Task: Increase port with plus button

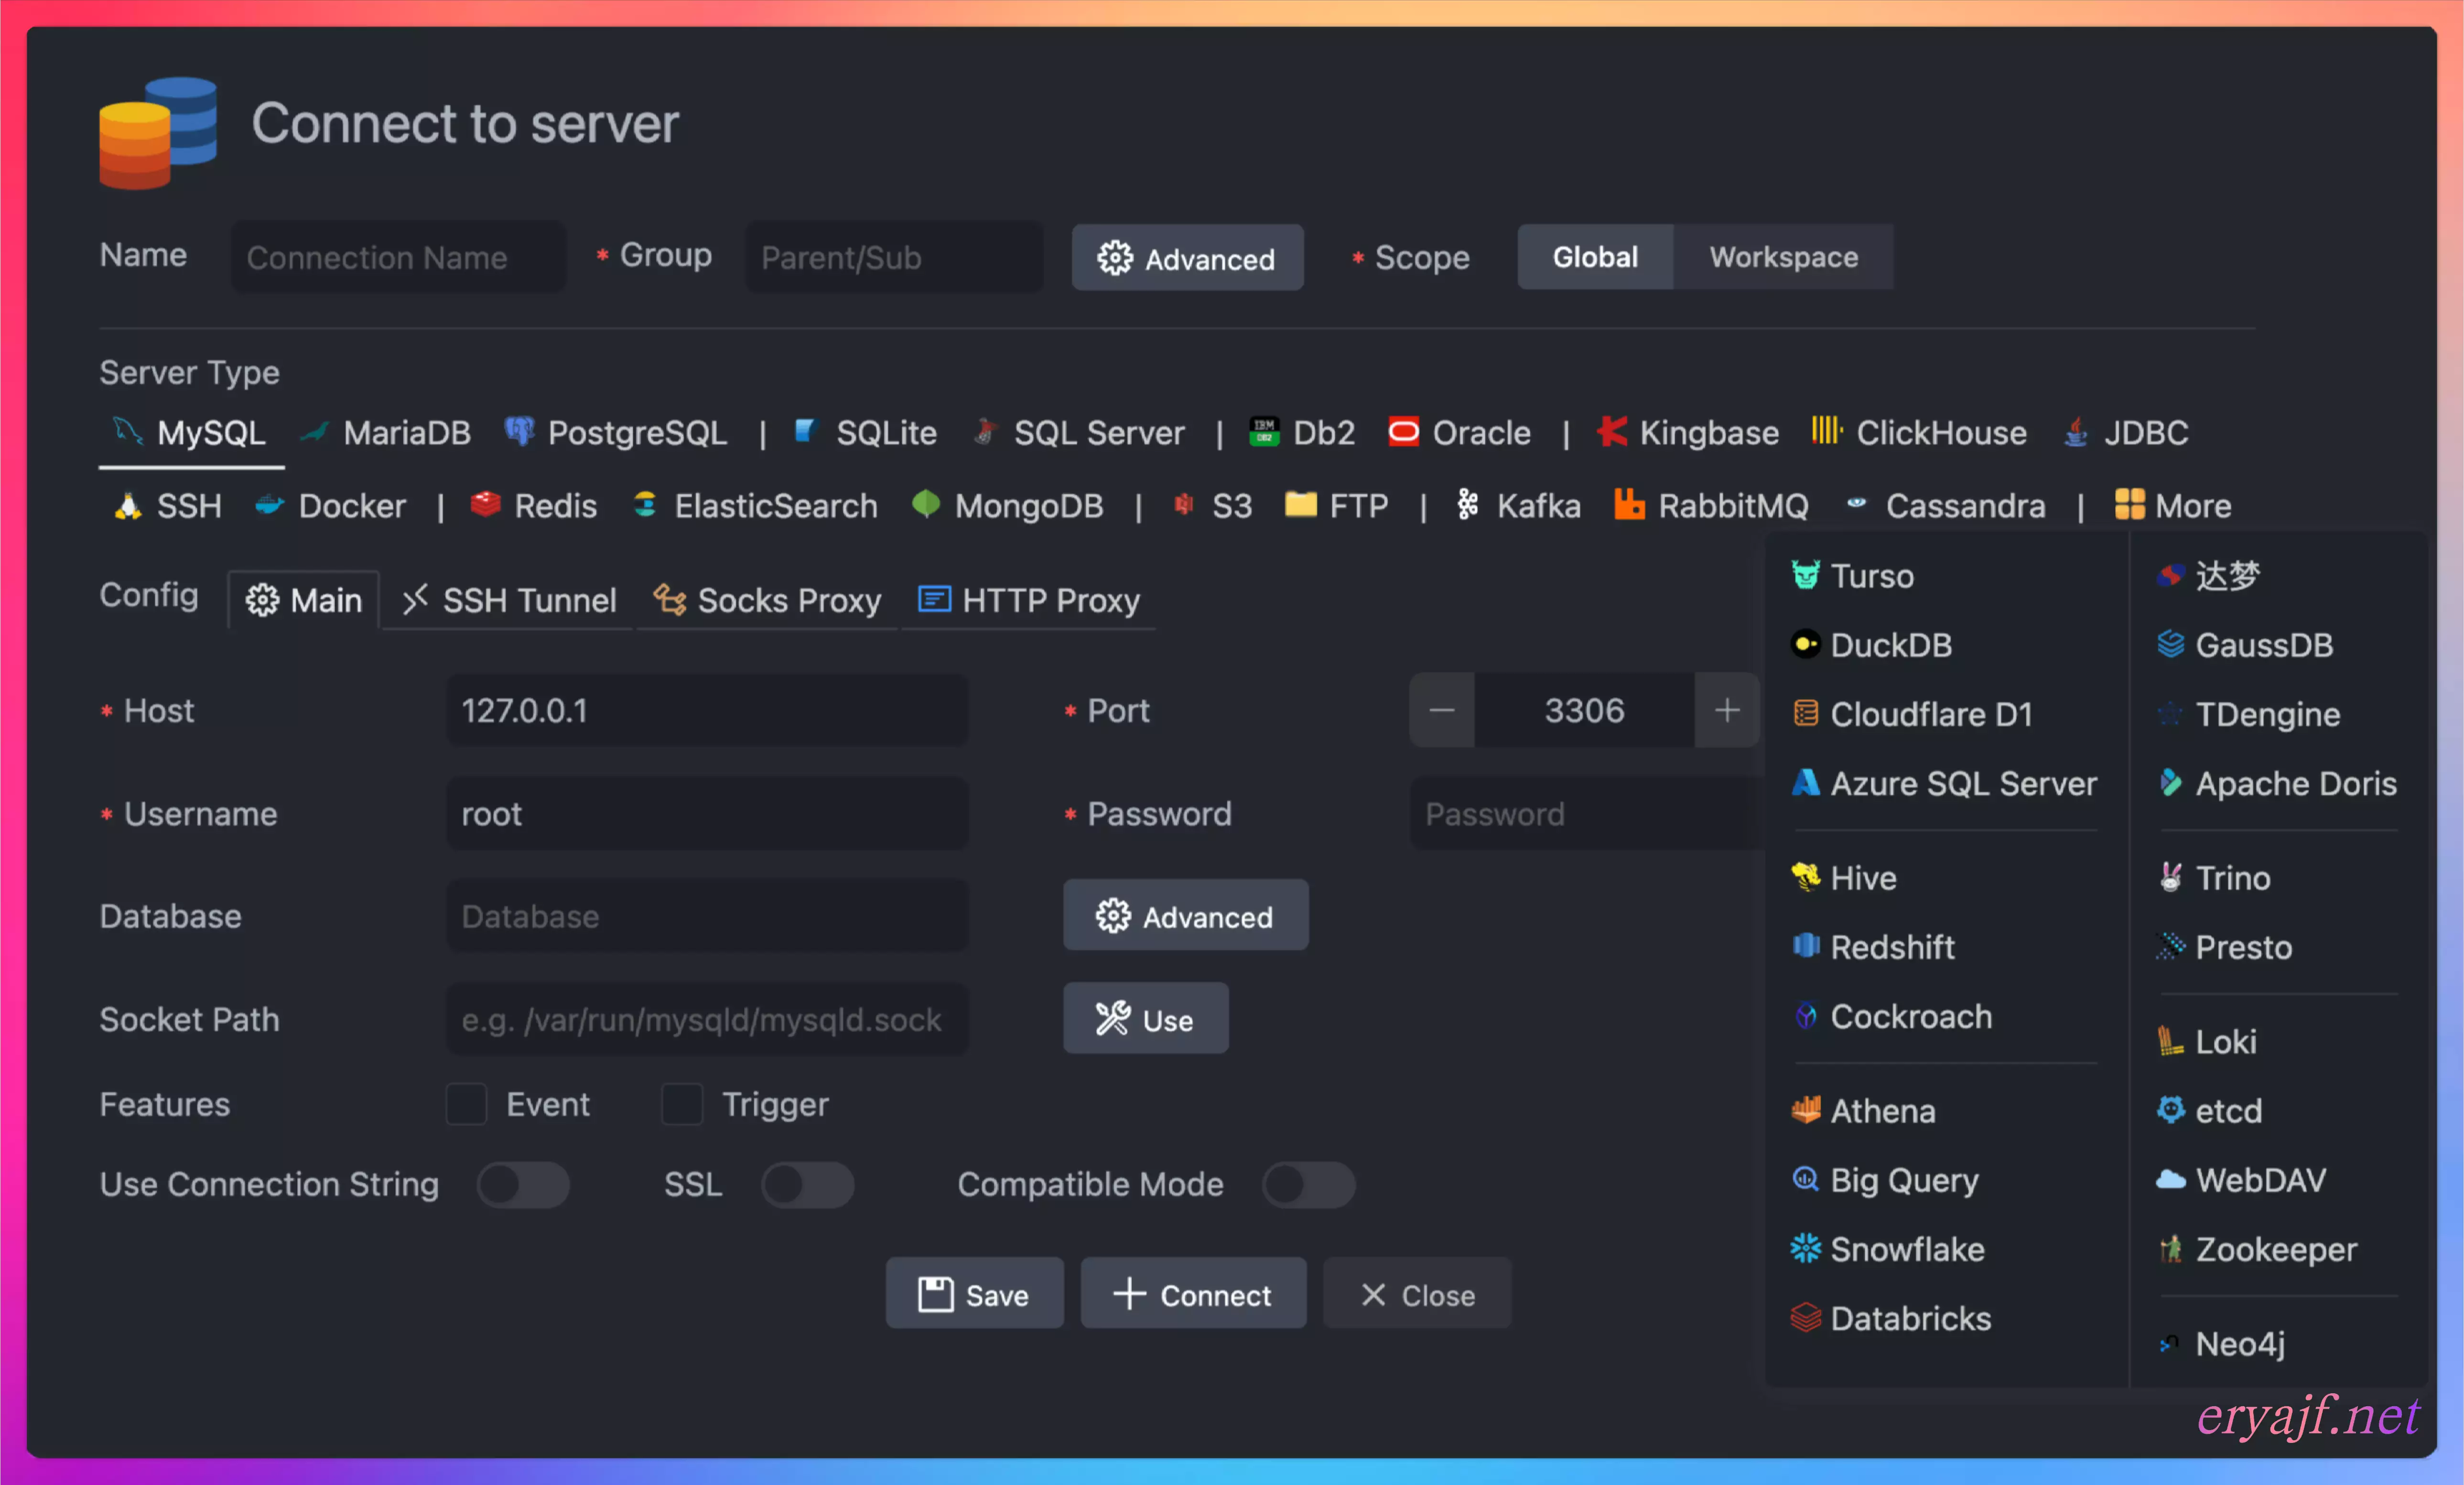Action: 1727,711
